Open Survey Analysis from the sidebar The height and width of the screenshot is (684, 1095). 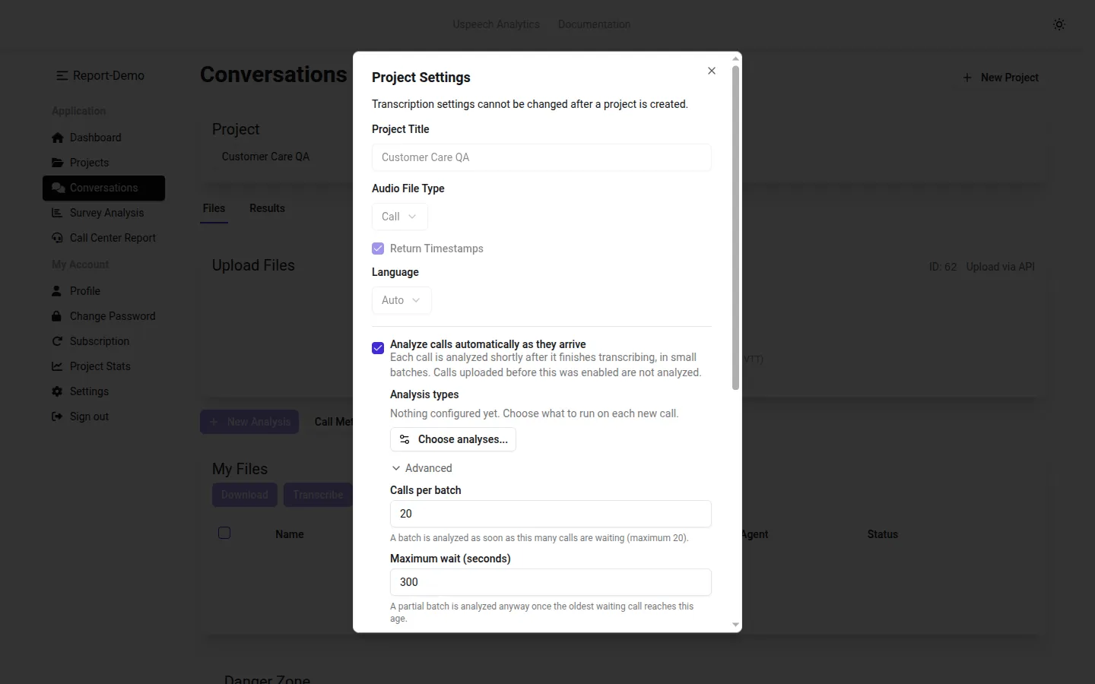coord(104,213)
